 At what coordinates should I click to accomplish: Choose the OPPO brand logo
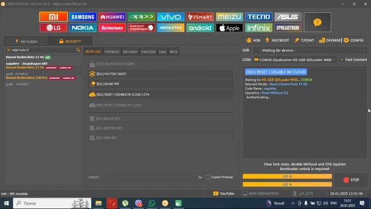(141, 17)
